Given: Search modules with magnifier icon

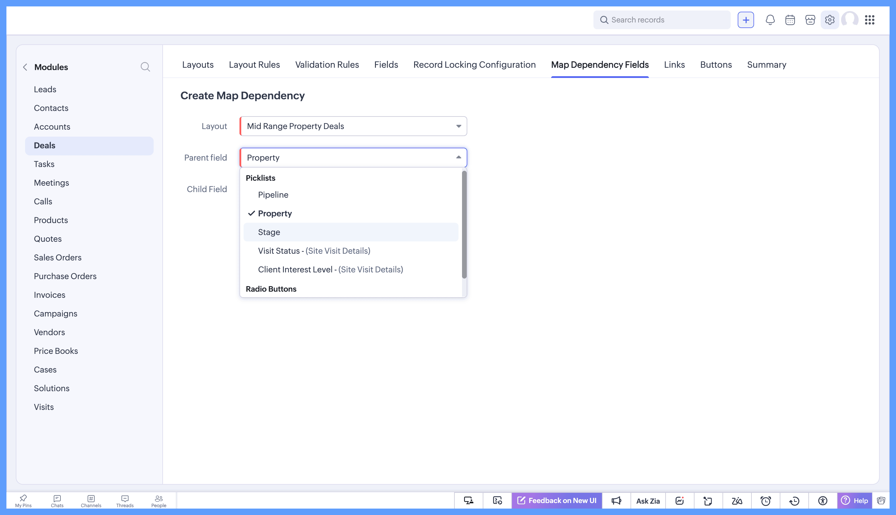Looking at the screenshot, I should (145, 67).
